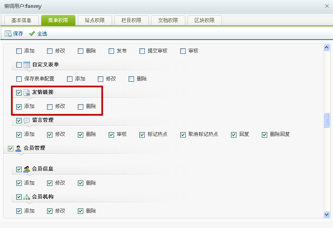The height and width of the screenshot is (228, 333).
Task: Click the vertical scrollbar thumb
Action: tap(327, 120)
